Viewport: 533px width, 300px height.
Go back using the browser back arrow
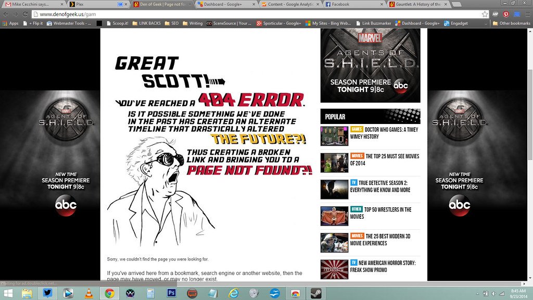pos(6,14)
